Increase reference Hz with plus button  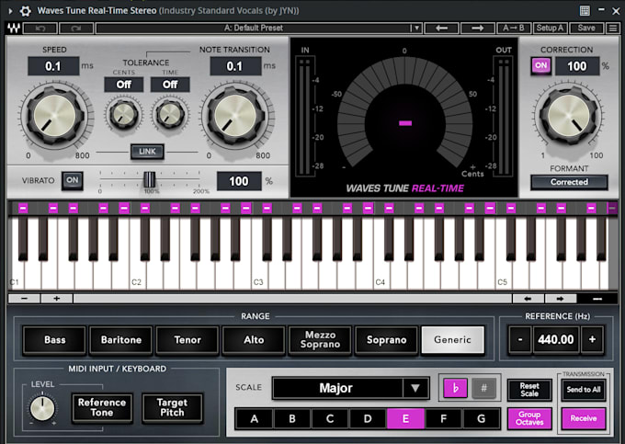[x=592, y=339]
